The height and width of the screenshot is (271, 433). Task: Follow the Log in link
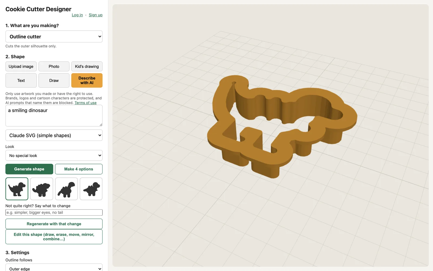tap(77, 15)
